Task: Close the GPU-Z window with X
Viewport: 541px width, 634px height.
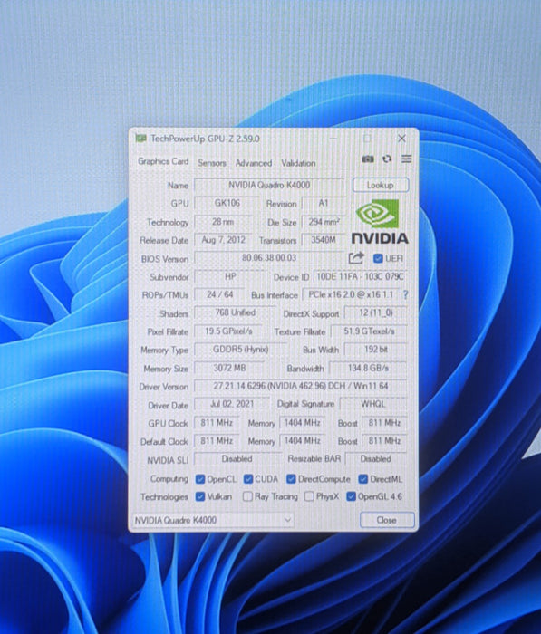Action: 401,139
